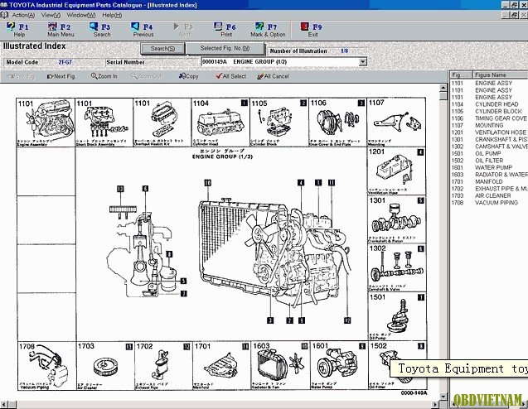Click the illustration vertical scrollbar down arrow
This screenshot has width=528, height=409.
click(x=443, y=397)
